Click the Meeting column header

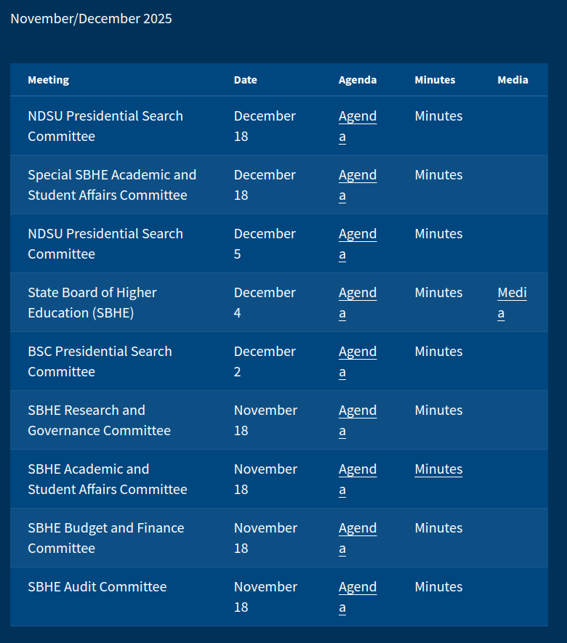click(x=48, y=80)
